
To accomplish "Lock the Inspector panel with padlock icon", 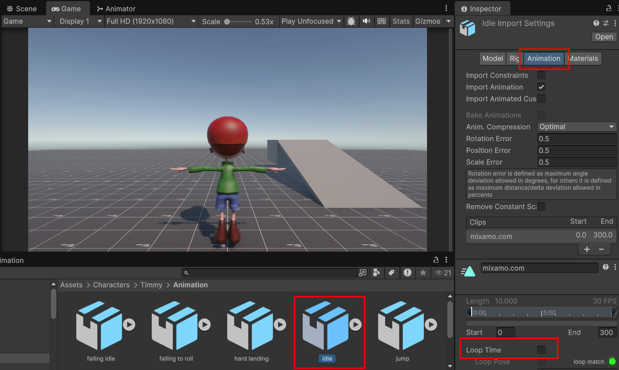I will 609,8.
